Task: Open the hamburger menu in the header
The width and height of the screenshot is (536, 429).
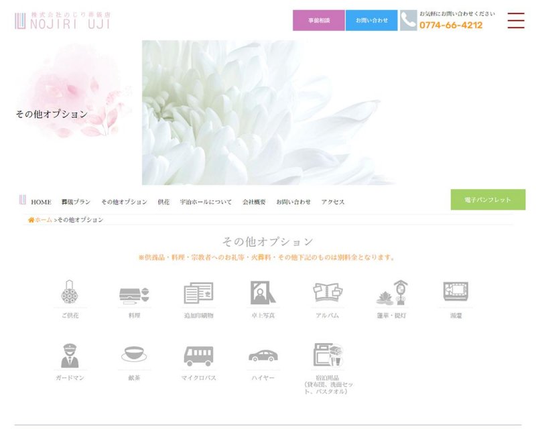Action: click(515, 21)
